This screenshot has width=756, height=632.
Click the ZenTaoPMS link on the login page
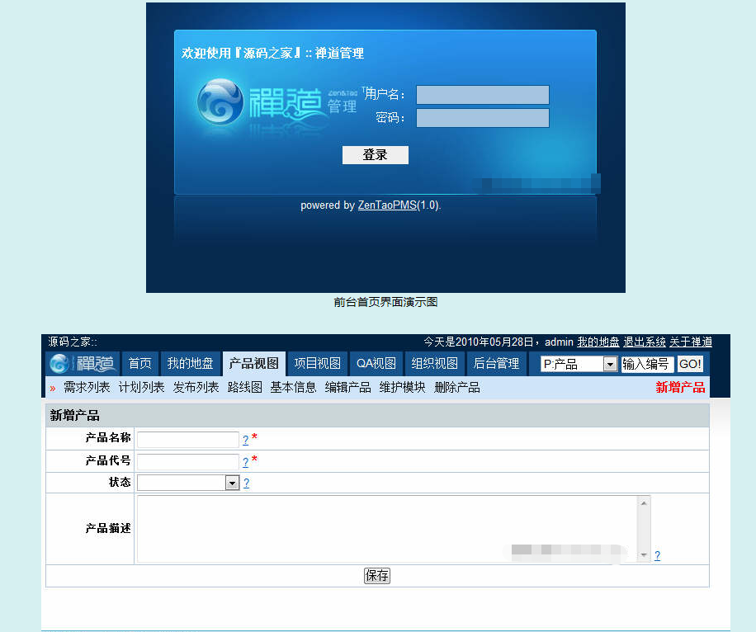(x=387, y=205)
